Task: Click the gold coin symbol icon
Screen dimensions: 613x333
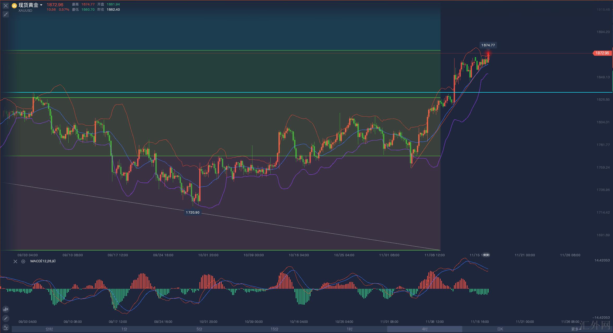Action: (14, 5)
